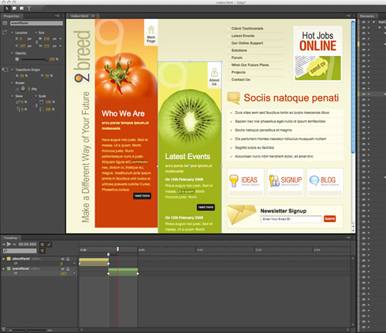The height and width of the screenshot is (333, 386).
Task: Lock the aboutPanel timeline layer
Action: (68, 259)
